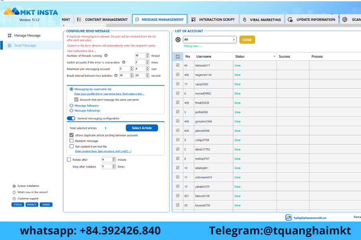Adjust the maximum per account minimum spinner
Image resolution: width=361 pixels, height=240 pixels.
click(x=132, y=69)
